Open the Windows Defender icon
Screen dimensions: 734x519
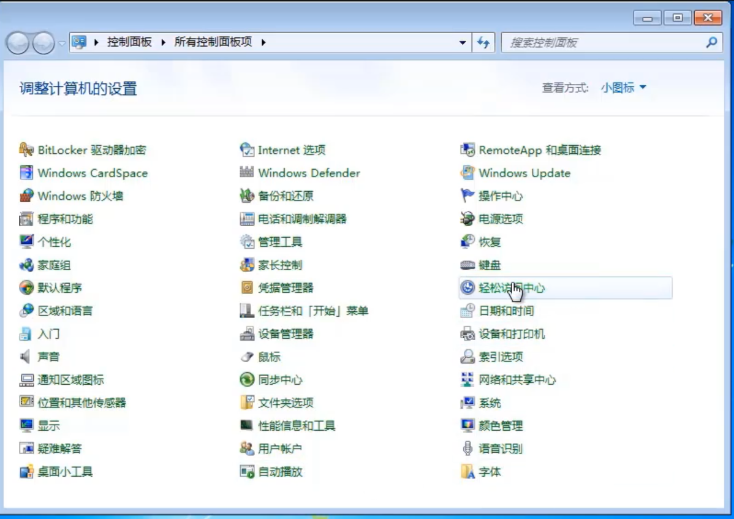247,173
